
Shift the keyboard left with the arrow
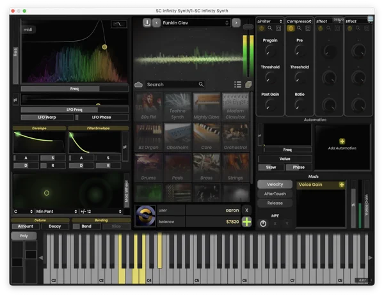41,258
